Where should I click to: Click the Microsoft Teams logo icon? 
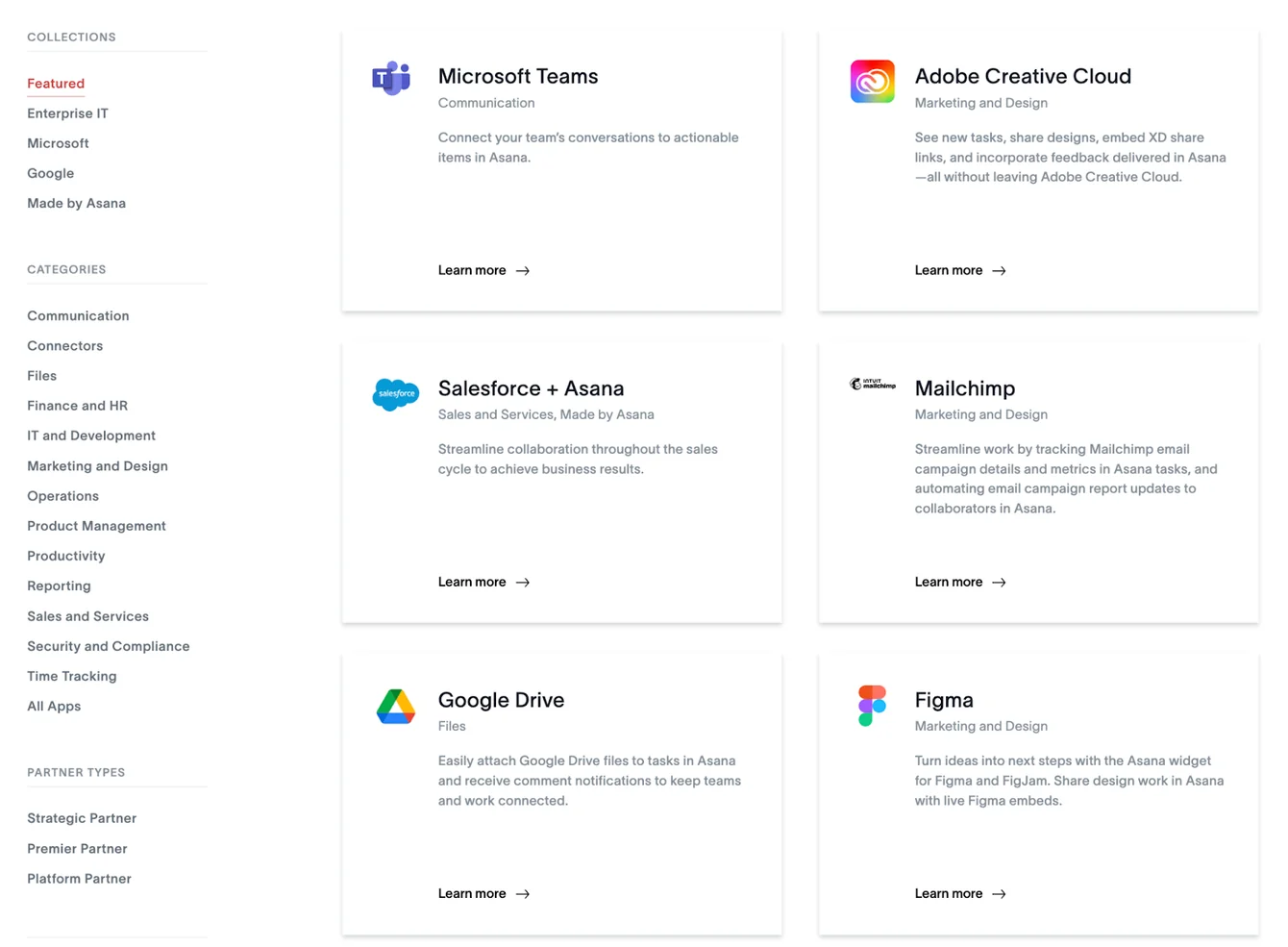point(392,78)
